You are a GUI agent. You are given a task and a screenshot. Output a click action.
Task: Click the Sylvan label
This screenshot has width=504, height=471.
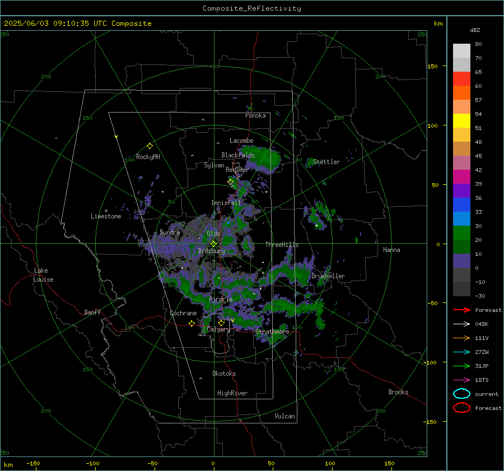pyautogui.click(x=214, y=165)
